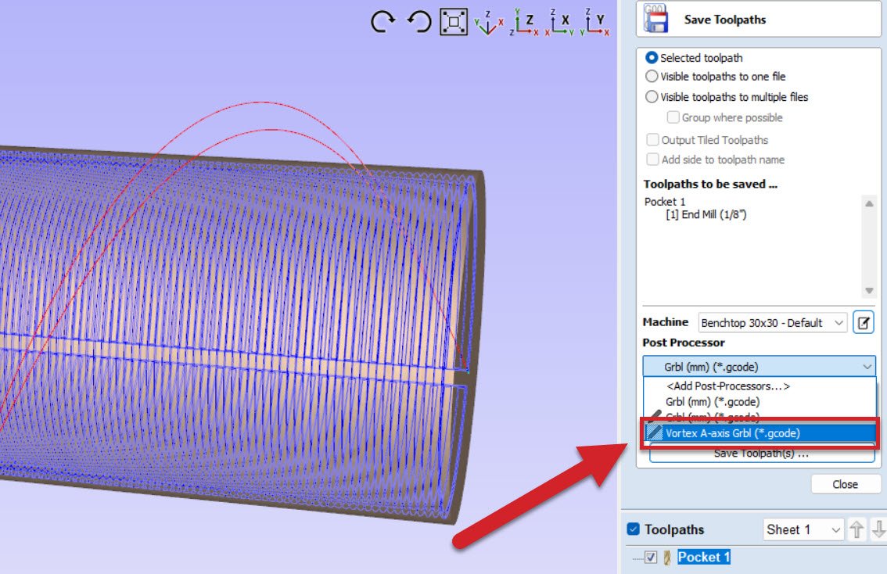887x574 pixels.
Task: Open the Machine dropdown
Action: pyautogui.click(x=772, y=322)
